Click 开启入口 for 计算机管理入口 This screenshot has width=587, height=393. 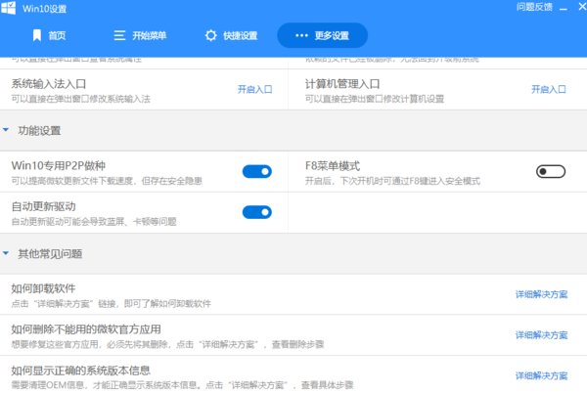coord(551,89)
